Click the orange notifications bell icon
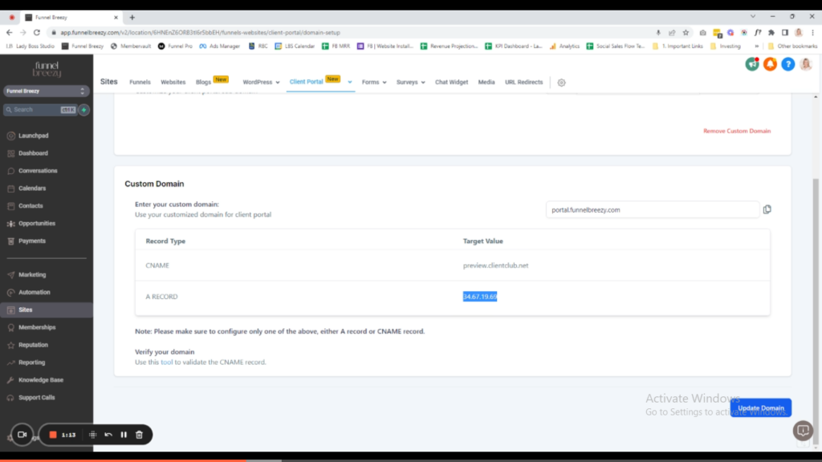 [x=770, y=64]
